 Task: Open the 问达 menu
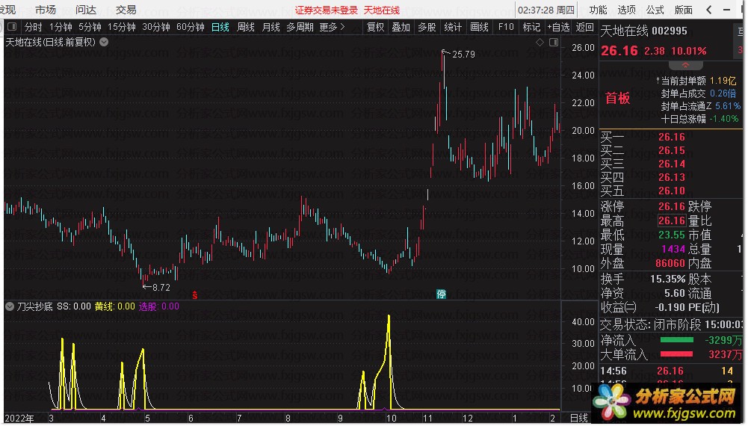(x=85, y=10)
